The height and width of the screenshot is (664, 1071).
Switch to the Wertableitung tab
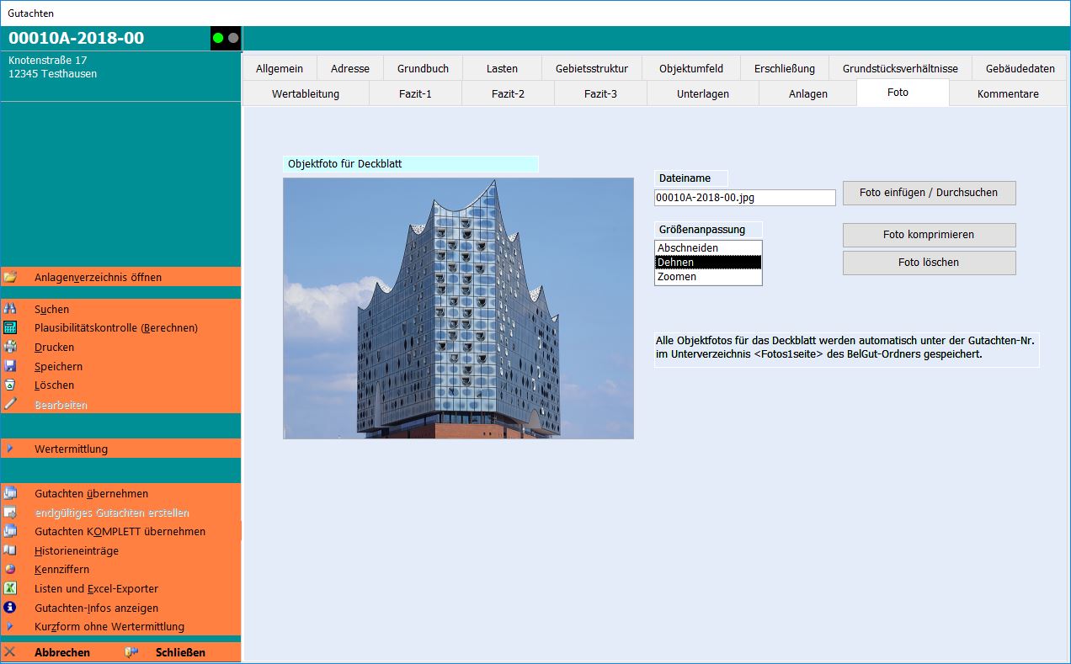[x=306, y=93]
